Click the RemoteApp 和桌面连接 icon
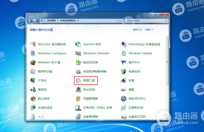Viewport: 204px width, 132px height. point(124,44)
